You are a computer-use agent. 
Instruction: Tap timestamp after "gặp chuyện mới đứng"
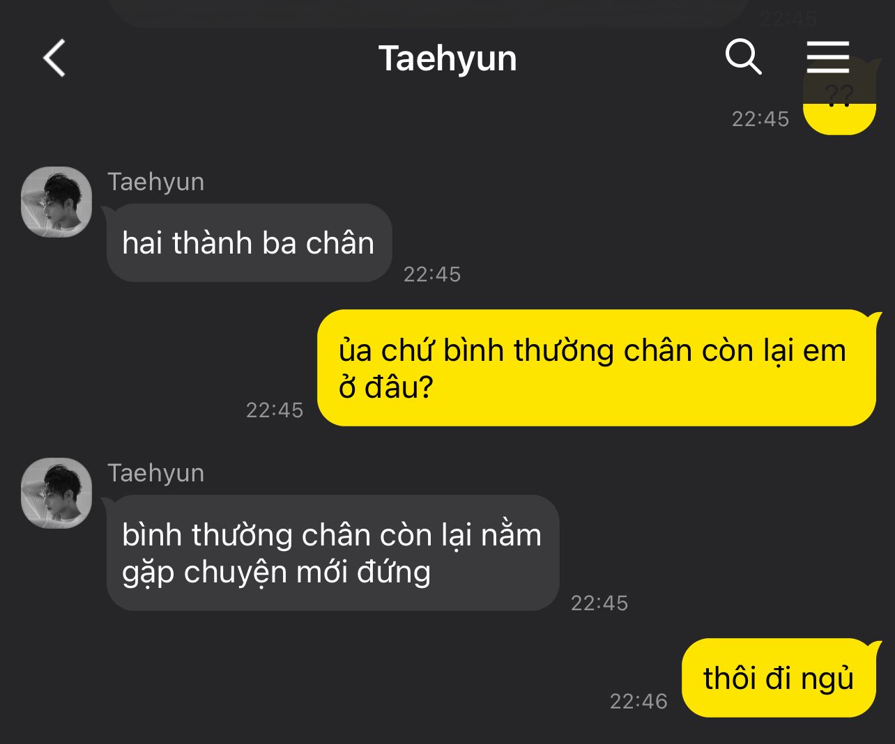click(599, 603)
